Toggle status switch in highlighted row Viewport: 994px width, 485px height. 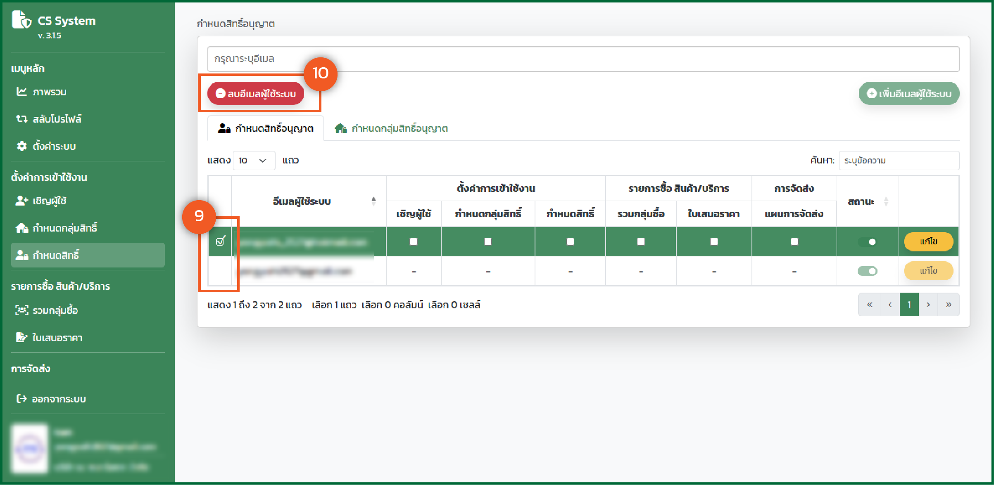867,242
